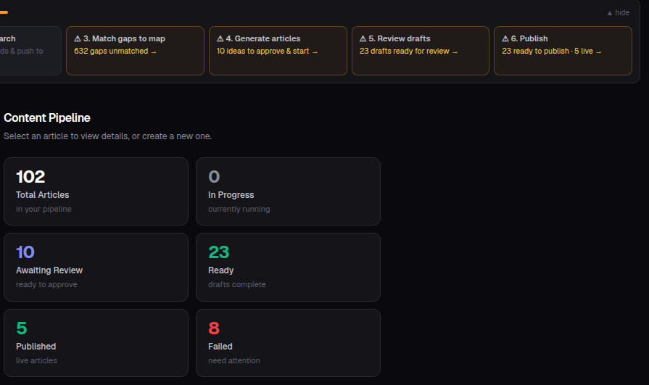Click the orange progress bar at top
Viewport: 649px width, 385px height.
pos(4,12)
